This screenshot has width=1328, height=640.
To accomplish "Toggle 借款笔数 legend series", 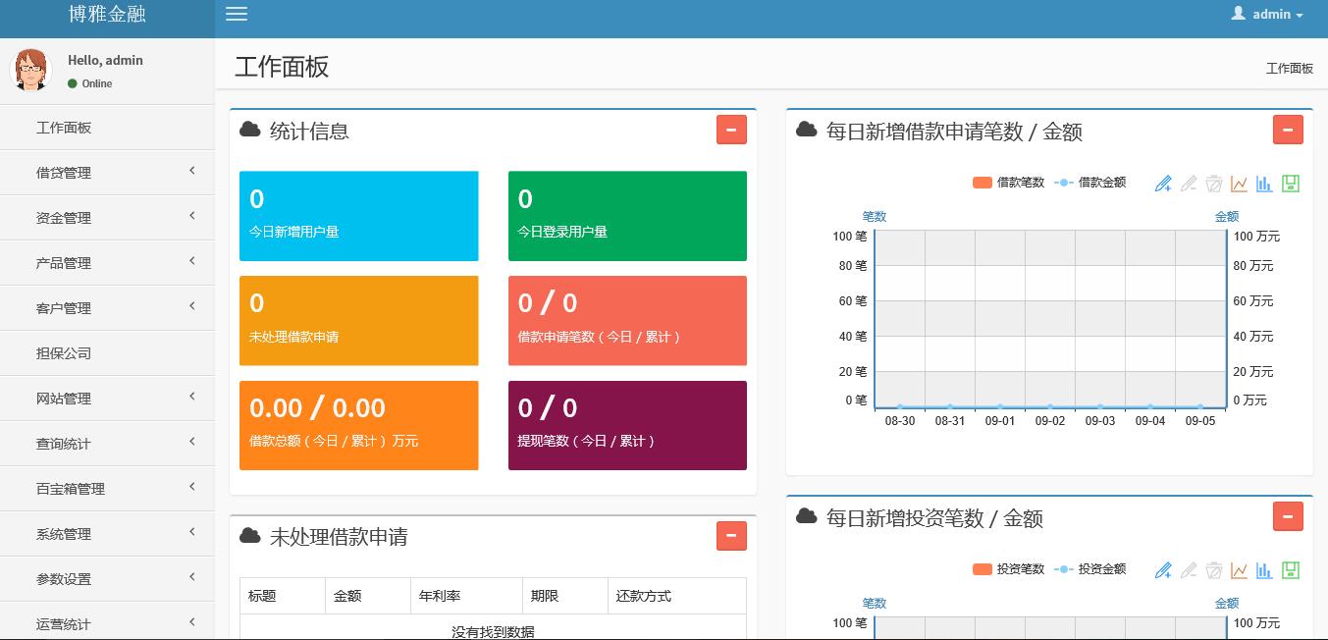I will (x=1008, y=183).
